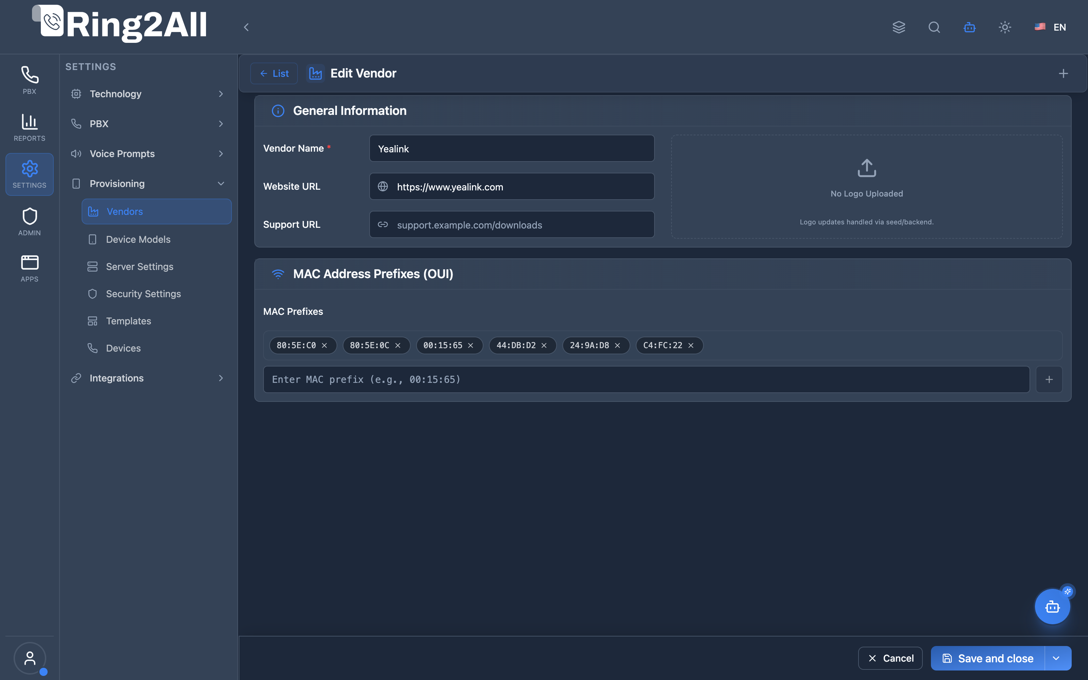Click the No Logo Uploaded area
The width and height of the screenshot is (1088, 680).
click(x=866, y=187)
